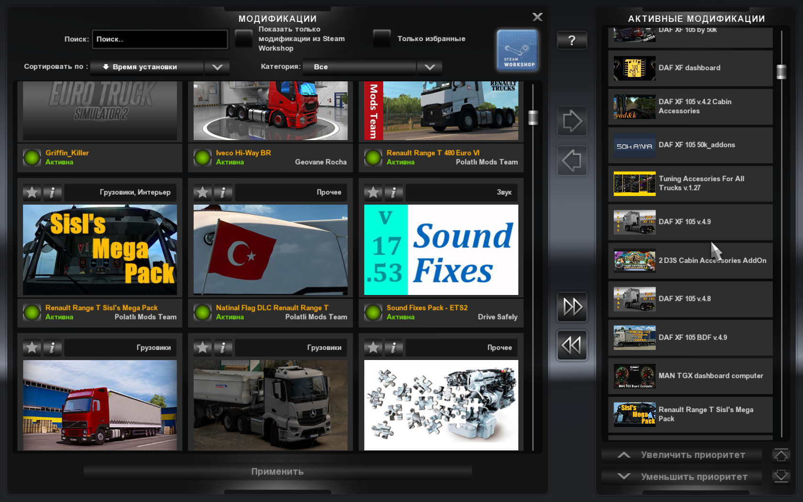Image resolution: width=803 pixels, height=502 pixels.
Task: Click right arrow to activate selected mod
Action: (x=572, y=121)
